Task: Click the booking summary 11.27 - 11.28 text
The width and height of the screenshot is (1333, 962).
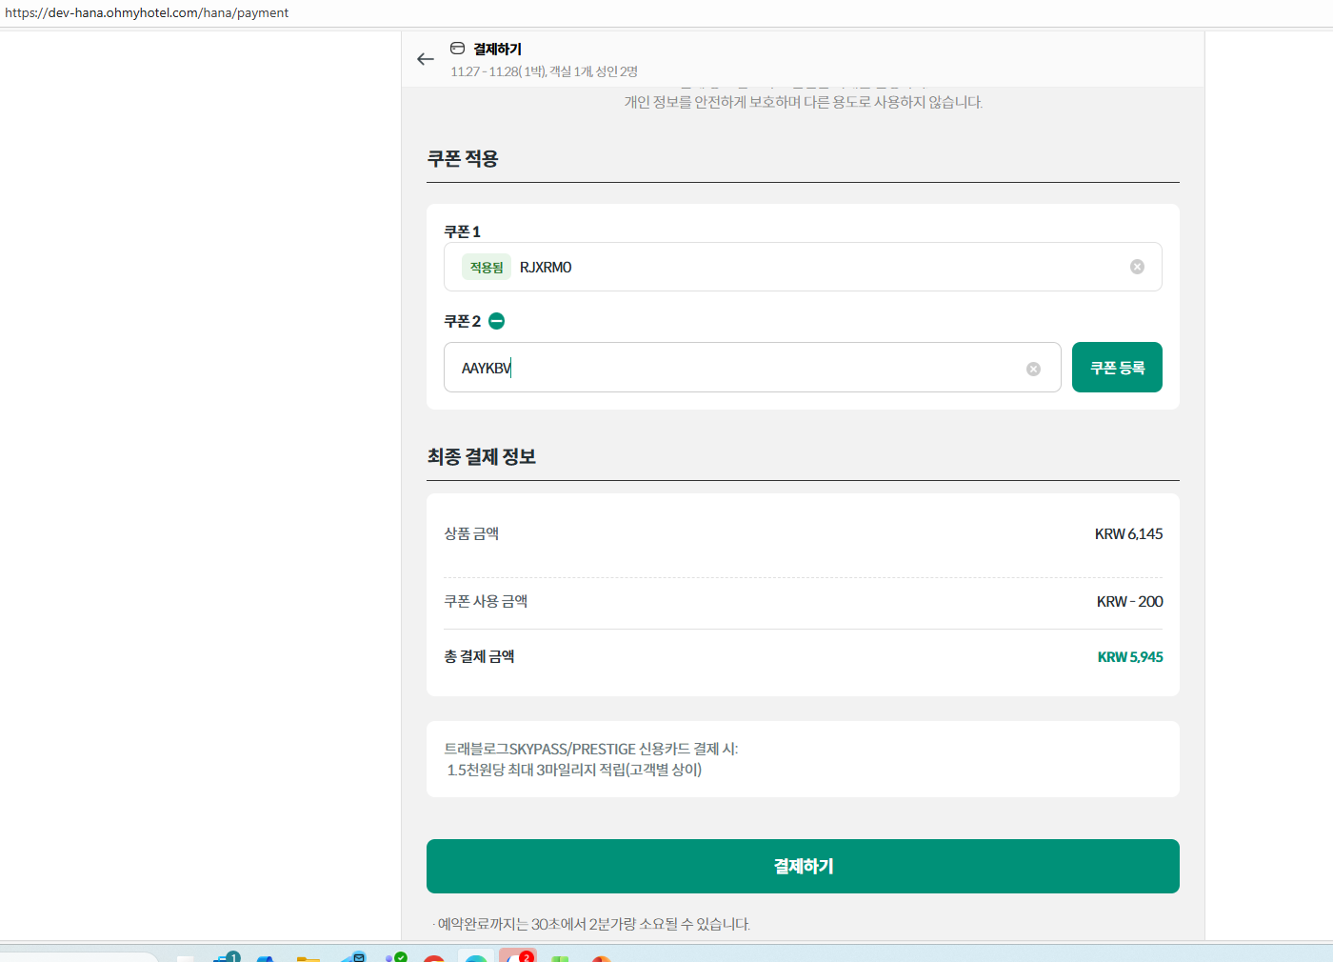Action: [x=544, y=71]
